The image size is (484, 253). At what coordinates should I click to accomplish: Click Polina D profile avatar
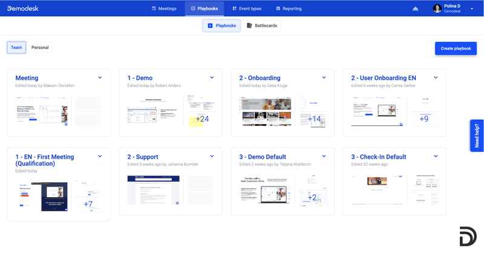437,8
